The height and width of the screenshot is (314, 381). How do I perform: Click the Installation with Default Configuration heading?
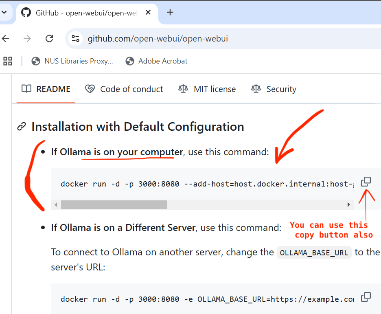[138, 127]
